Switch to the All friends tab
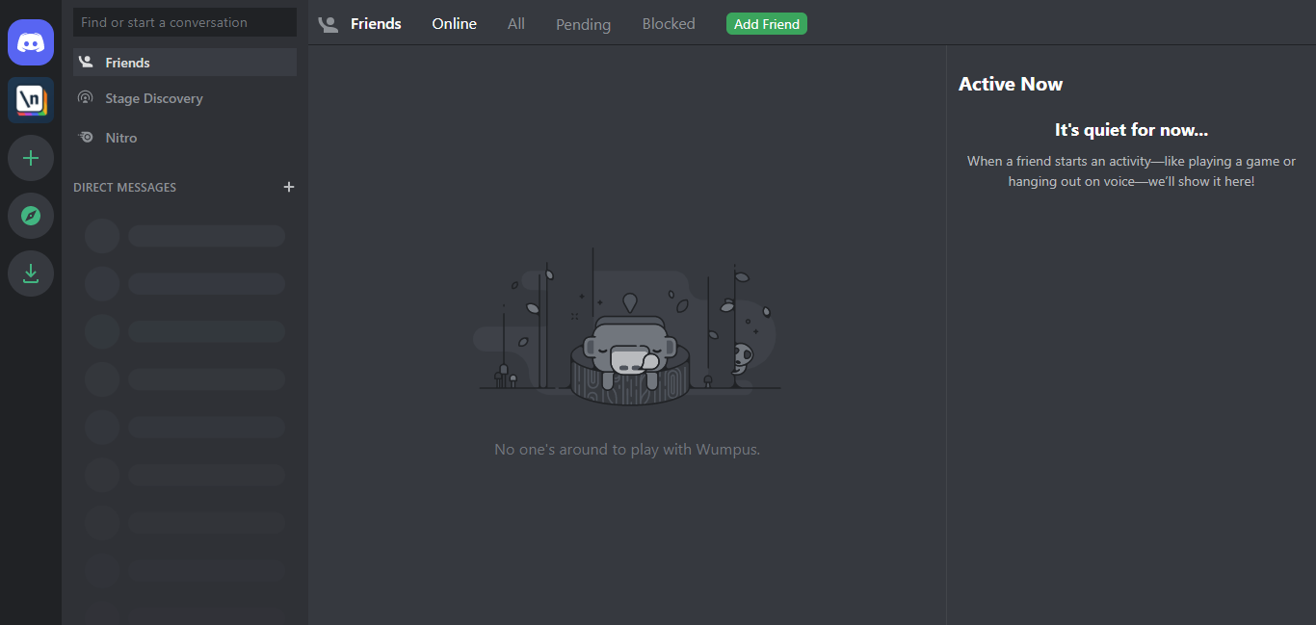1316x625 pixels. point(516,24)
